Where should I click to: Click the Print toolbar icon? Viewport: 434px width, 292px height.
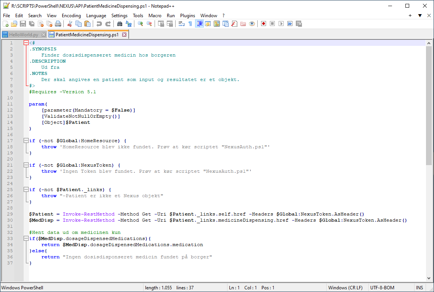[x=58, y=24]
